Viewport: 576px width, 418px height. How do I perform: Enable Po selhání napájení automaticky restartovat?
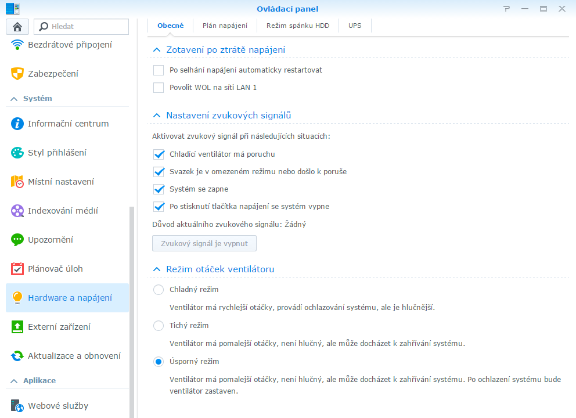159,70
